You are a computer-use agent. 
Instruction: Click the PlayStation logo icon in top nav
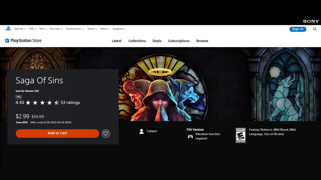point(8,29)
